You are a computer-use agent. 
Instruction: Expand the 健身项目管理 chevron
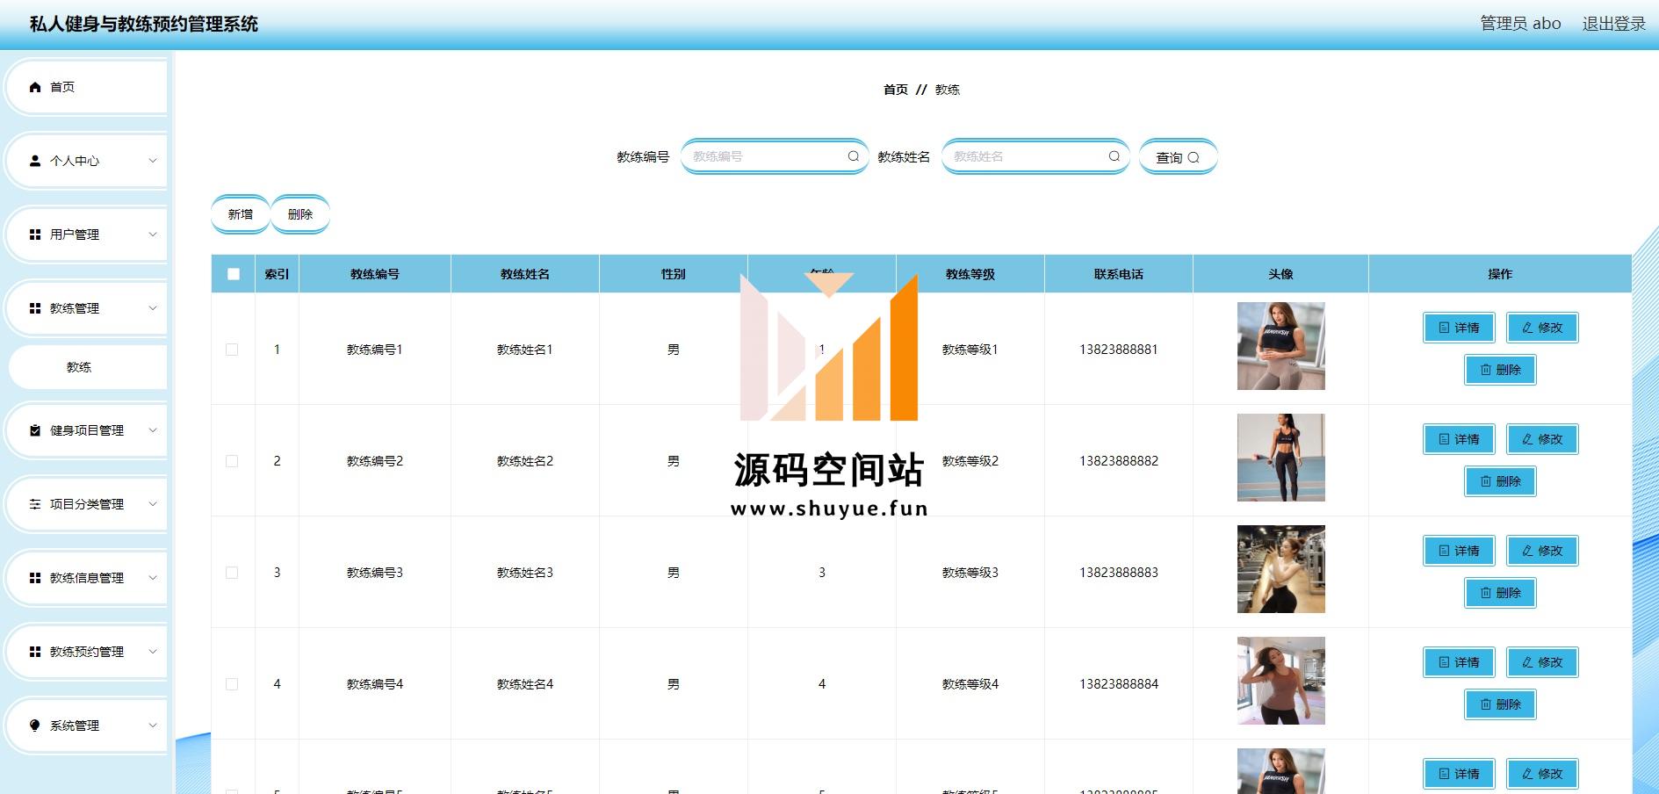point(153,430)
